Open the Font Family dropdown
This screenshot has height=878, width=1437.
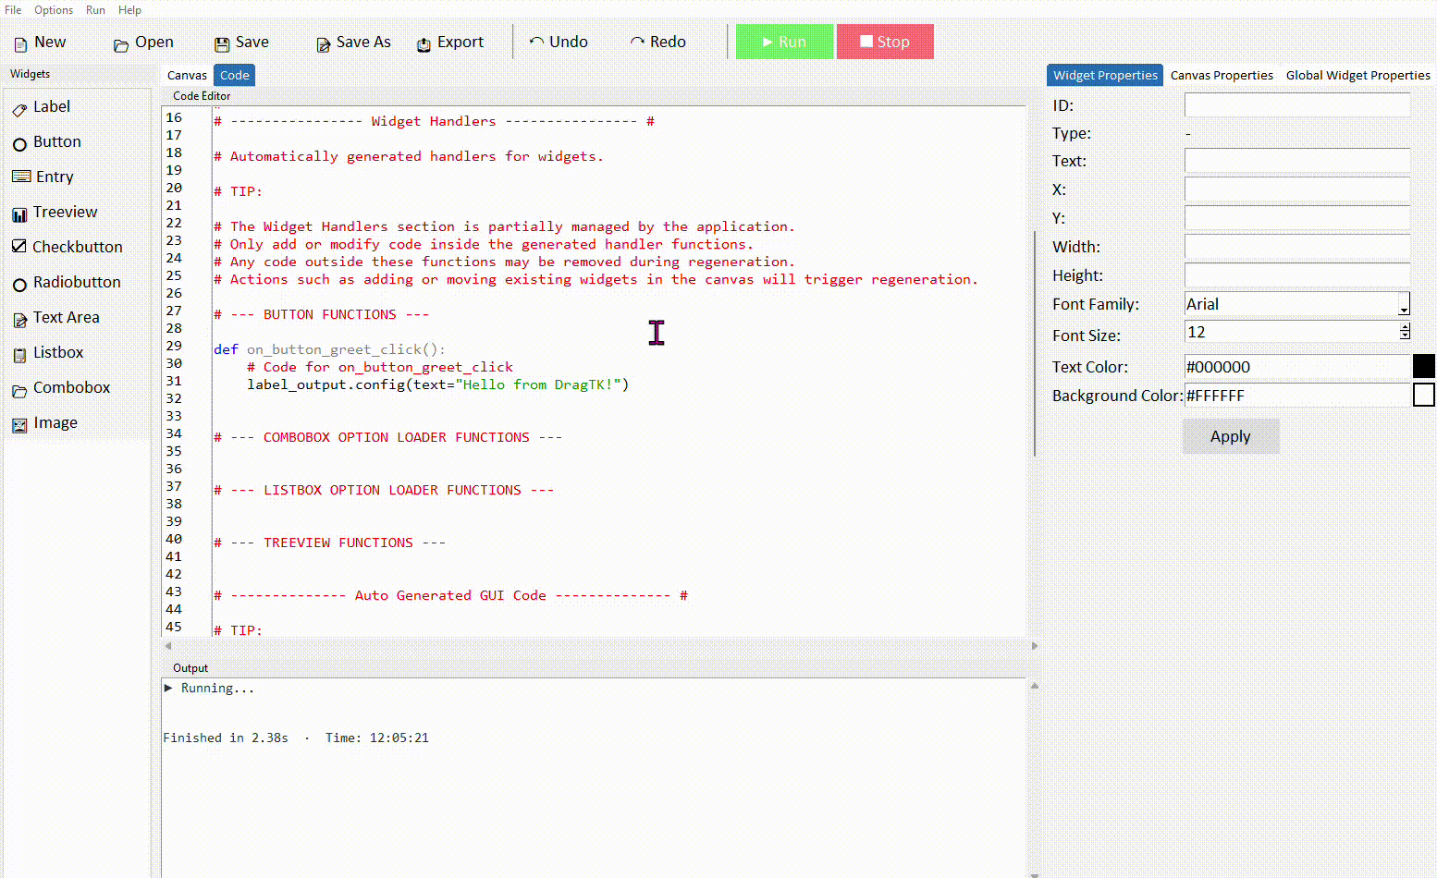1404,306
